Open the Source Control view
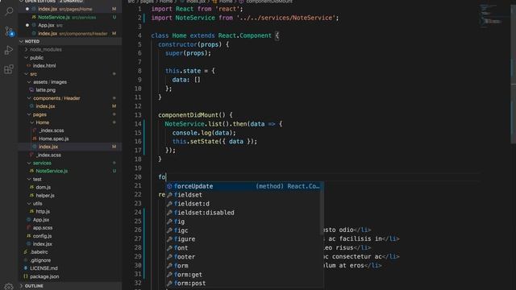The image size is (516, 290). click(9, 31)
